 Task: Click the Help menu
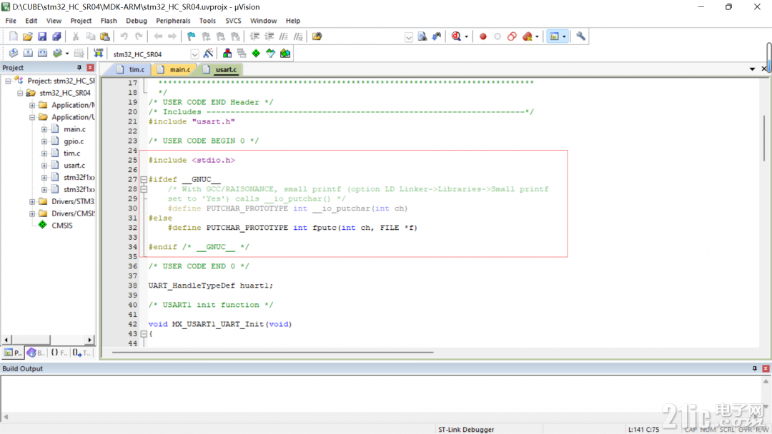(x=293, y=21)
